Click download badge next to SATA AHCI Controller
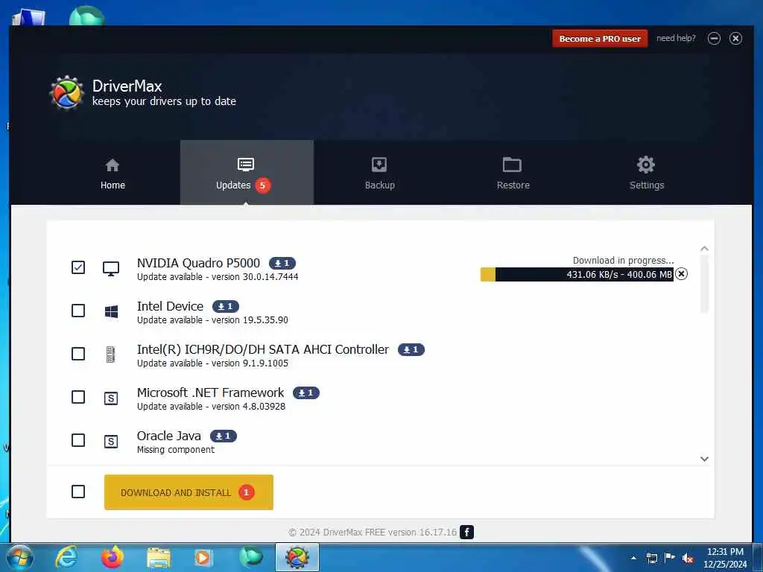 click(x=411, y=350)
